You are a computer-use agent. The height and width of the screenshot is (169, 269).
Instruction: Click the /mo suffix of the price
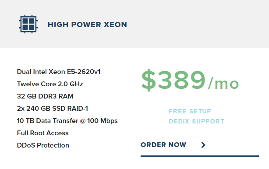pos(223,83)
